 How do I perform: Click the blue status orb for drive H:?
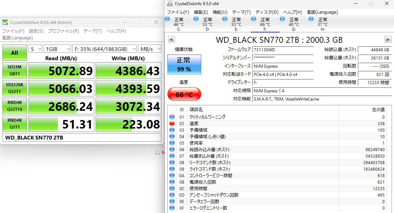[x=311, y=19]
